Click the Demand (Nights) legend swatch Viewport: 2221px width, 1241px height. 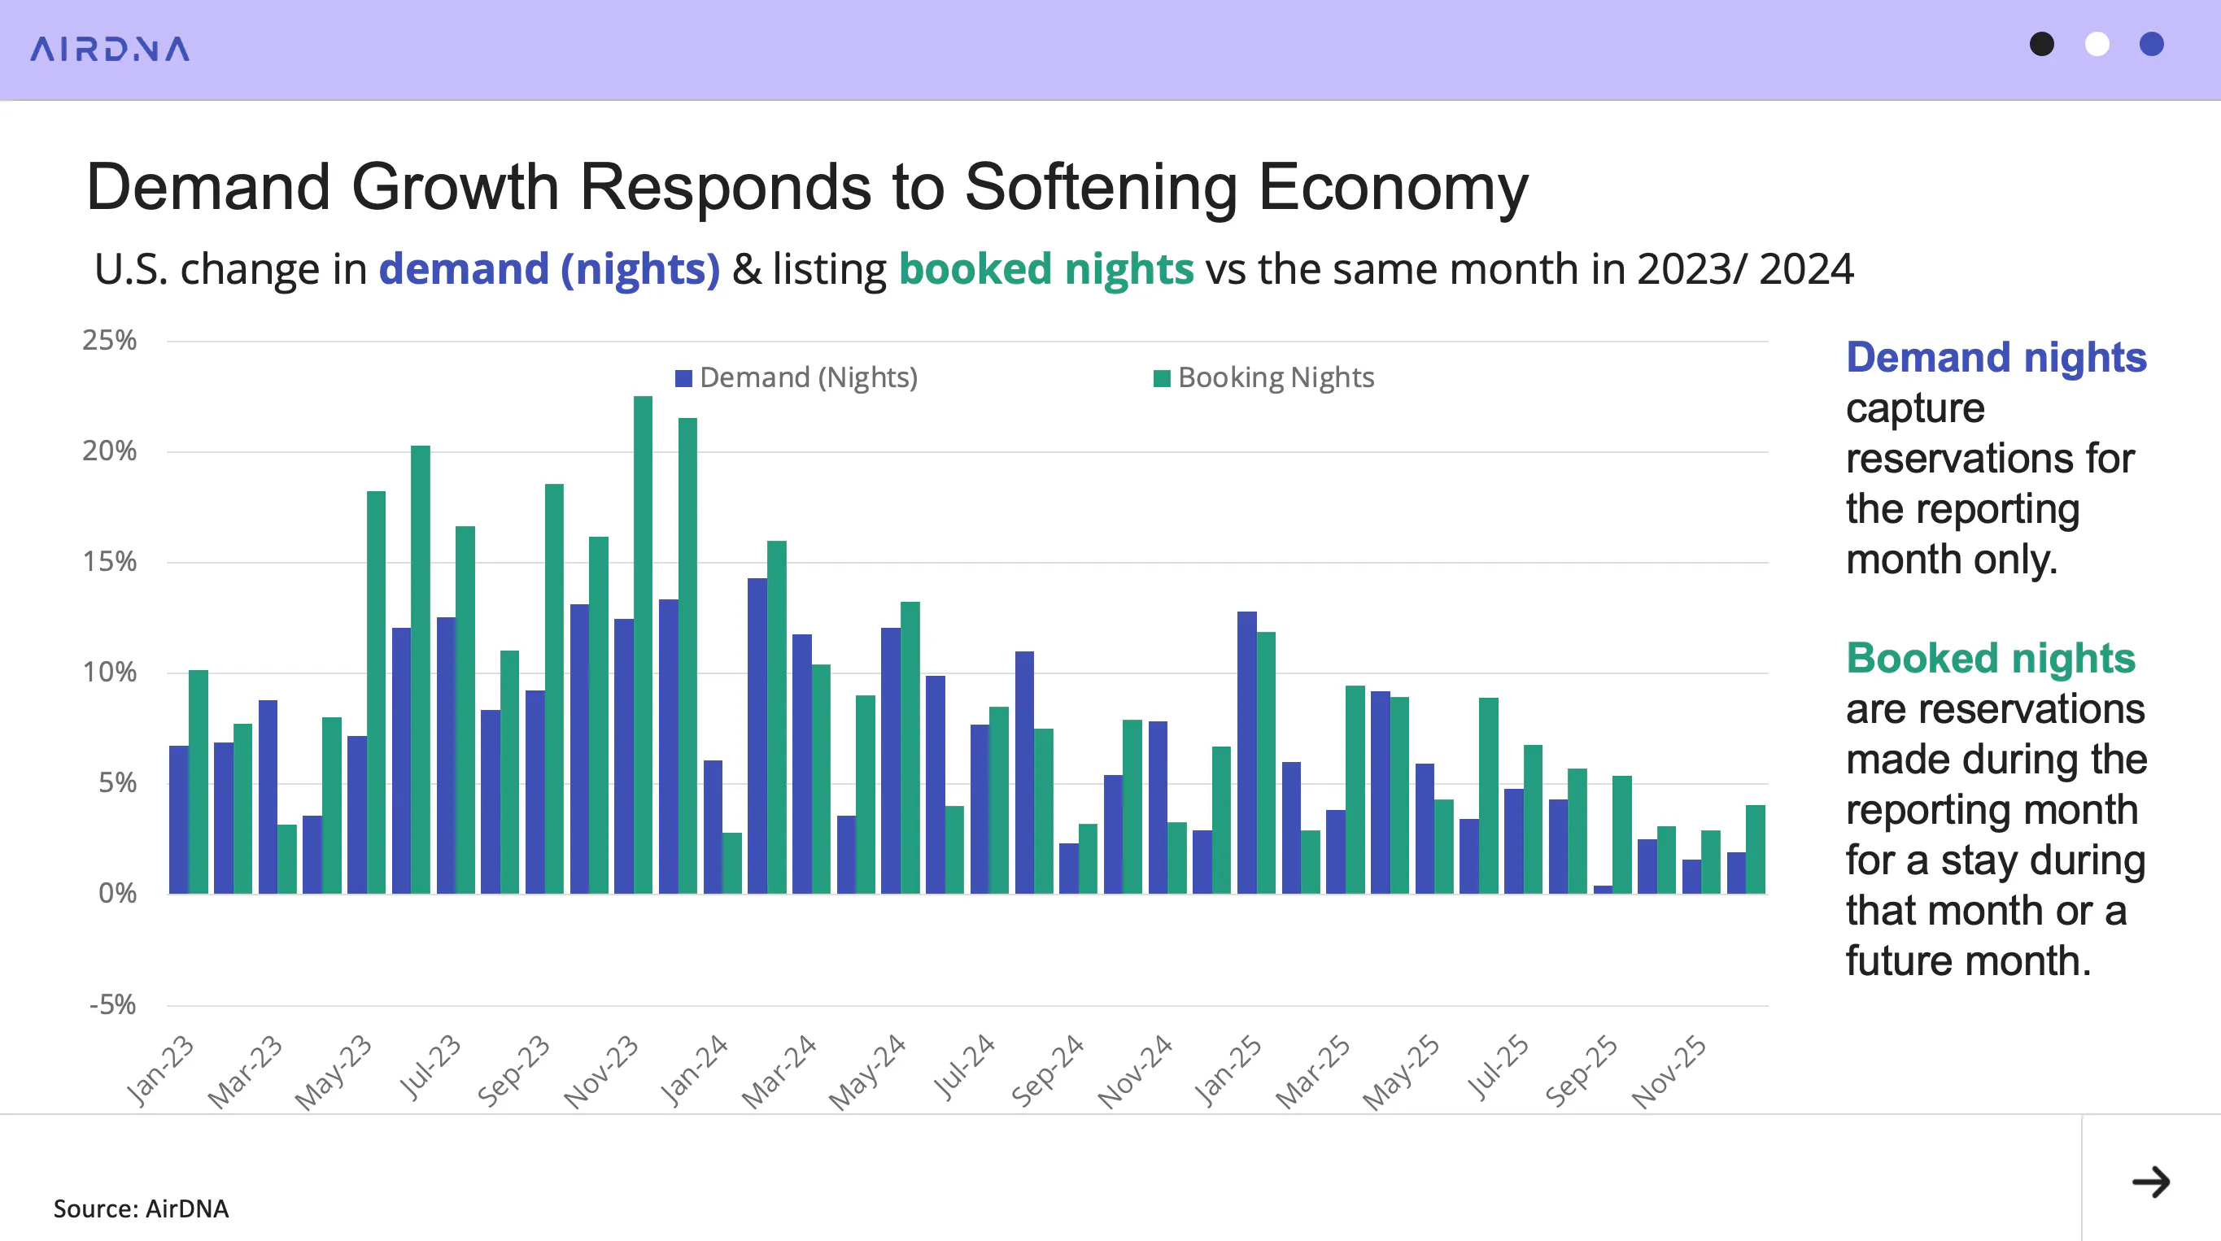[683, 378]
